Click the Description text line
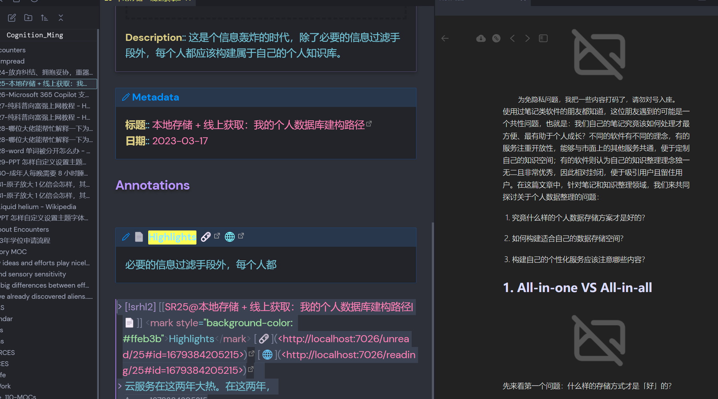This screenshot has height=399, width=718. tap(263, 45)
